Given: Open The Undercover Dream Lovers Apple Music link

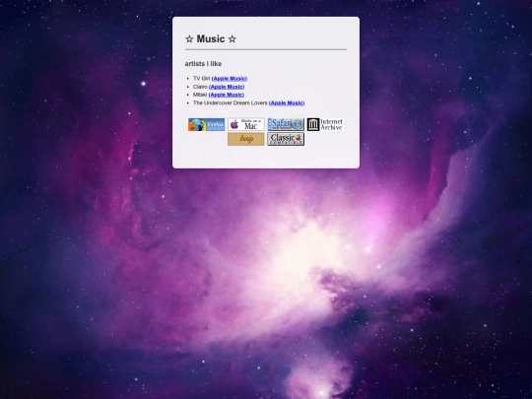Looking at the screenshot, I should (287, 102).
